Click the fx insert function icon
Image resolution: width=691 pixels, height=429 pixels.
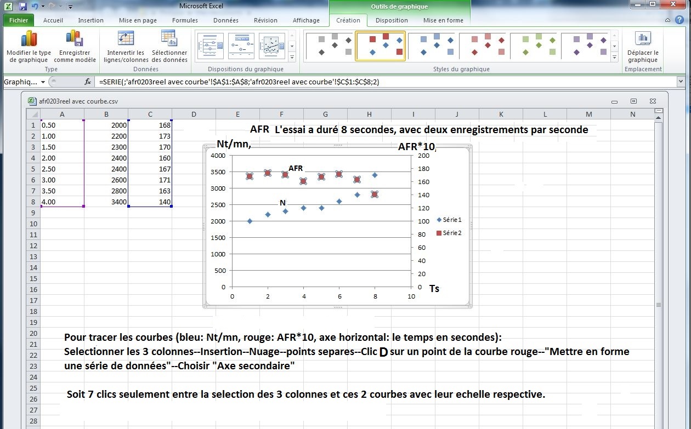pyautogui.click(x=87, y=82)
